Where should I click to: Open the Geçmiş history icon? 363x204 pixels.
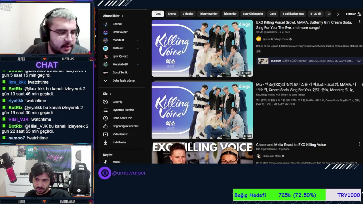tap(105, 102)
